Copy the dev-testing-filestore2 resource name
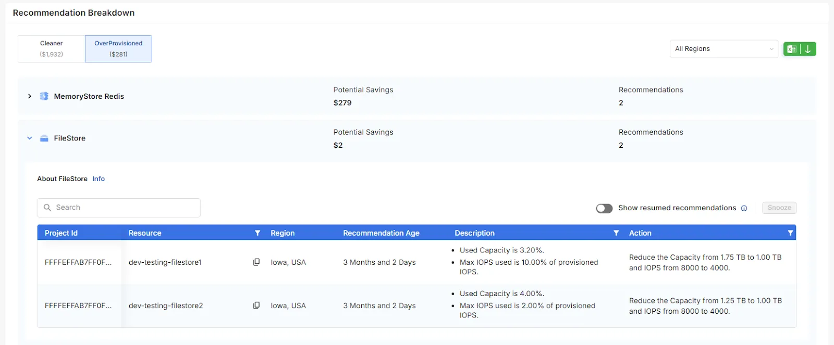The image size is (834, 345). point(256,305)
